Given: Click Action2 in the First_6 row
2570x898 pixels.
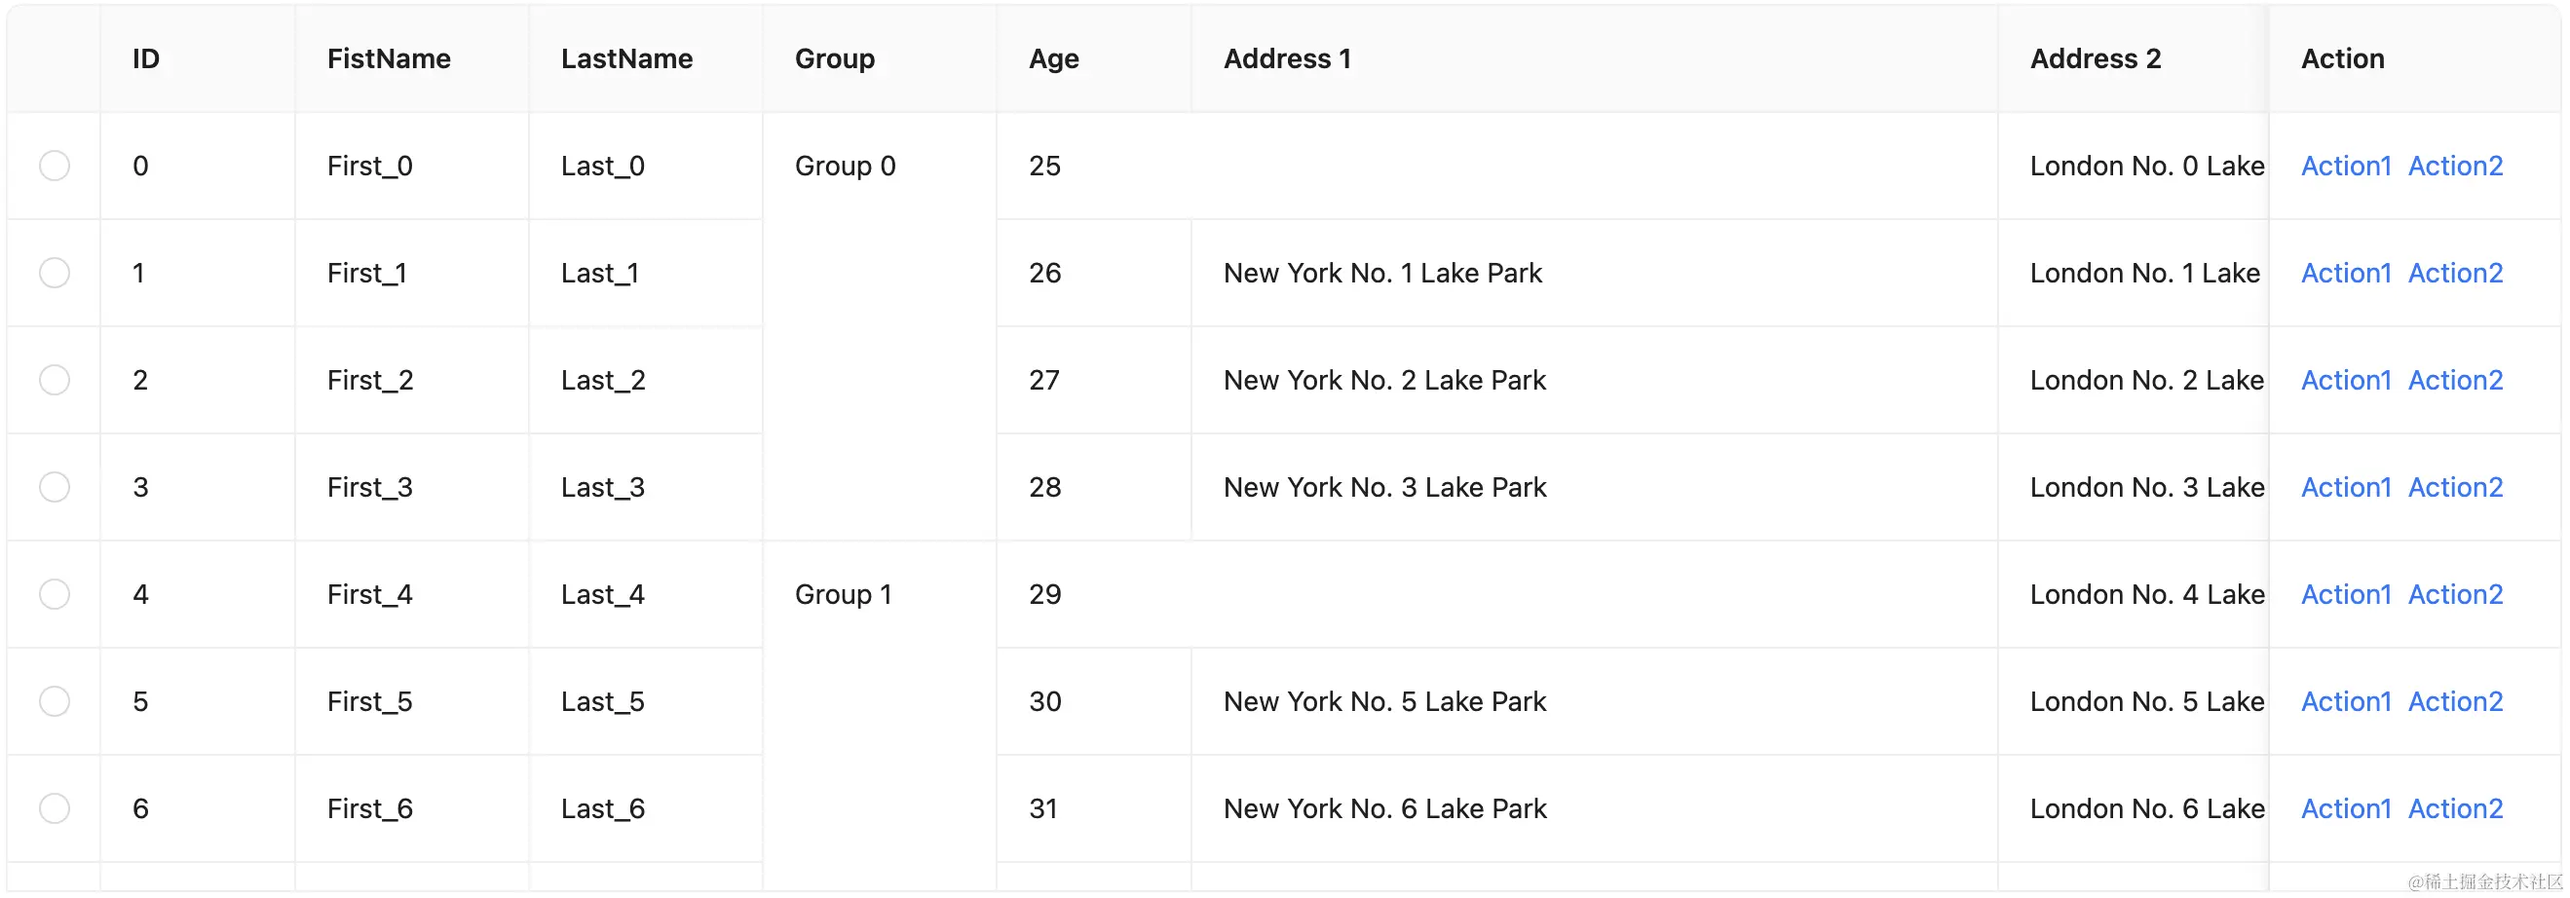Looking at the screenshot, I should point(2455,808).
